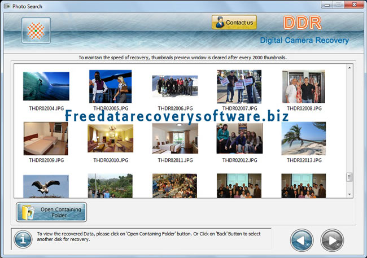The image size is (367, 258).
Task: Click the Photo Search title bar icon
Action: 7,6
